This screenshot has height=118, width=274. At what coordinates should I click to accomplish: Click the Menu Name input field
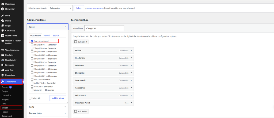(104, 28)
